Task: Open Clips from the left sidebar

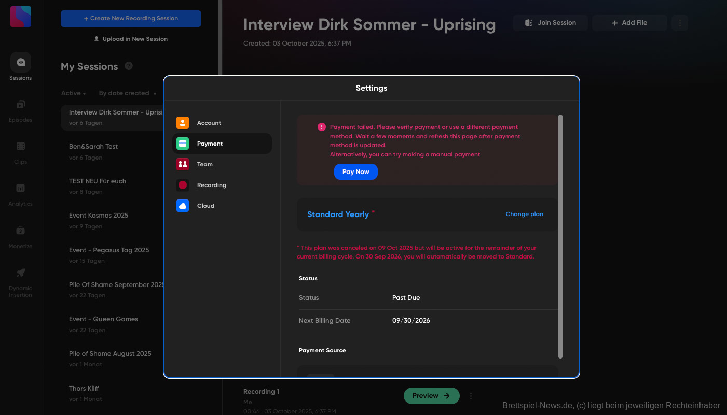Action: click(x=20, y=150)
